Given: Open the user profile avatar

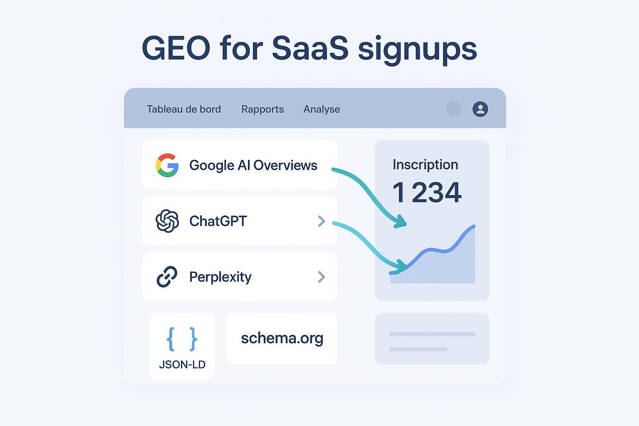Looking at the screenshot, I should (480, 109).
